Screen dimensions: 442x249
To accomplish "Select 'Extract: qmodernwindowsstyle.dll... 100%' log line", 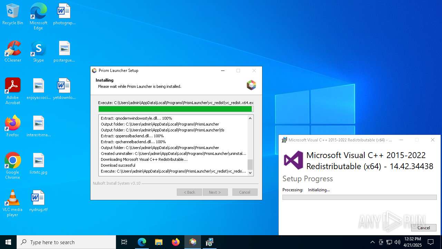I will pos(136,118).
